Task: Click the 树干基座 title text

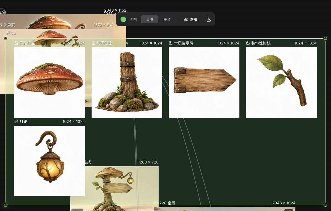Action: (x=105, y=43)
